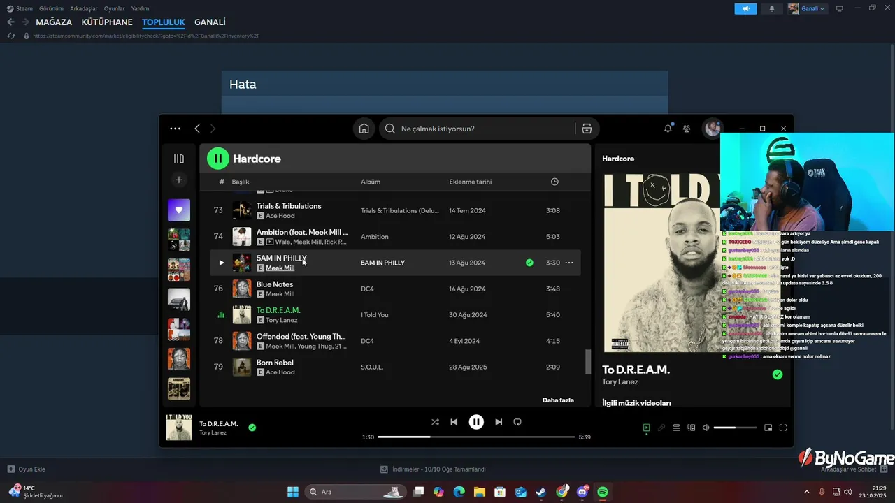
Task: Select the Born Rebel track
Action: tap(396, 367)
